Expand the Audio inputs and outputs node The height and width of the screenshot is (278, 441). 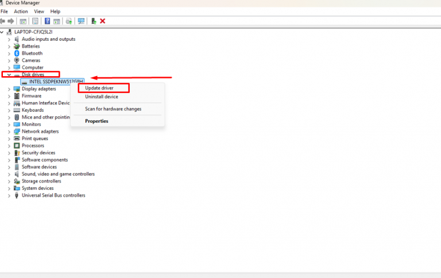click(9, 39)
